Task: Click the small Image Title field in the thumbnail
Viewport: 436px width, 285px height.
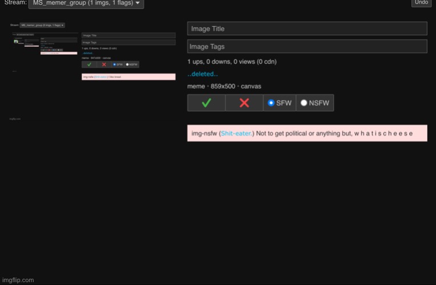Action: [x=128, y=35]
